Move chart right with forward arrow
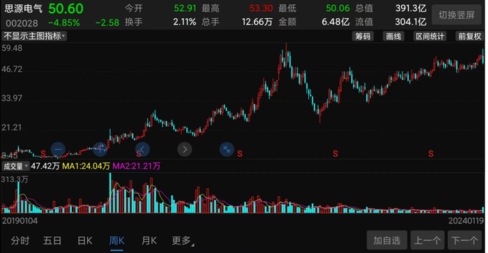The width and height of the screenshot is (488, 253). 185,149
